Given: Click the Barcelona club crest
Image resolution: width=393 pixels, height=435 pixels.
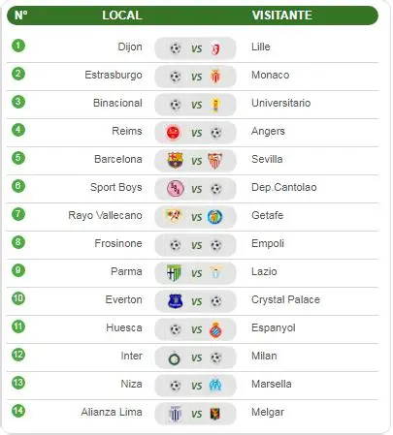Looking at the screenshot, I should coord(175,161).
